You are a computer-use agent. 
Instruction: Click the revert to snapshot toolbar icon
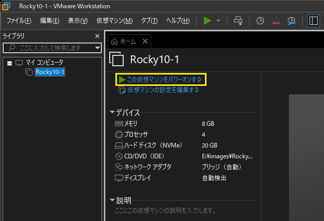click(x=276, y=21)
